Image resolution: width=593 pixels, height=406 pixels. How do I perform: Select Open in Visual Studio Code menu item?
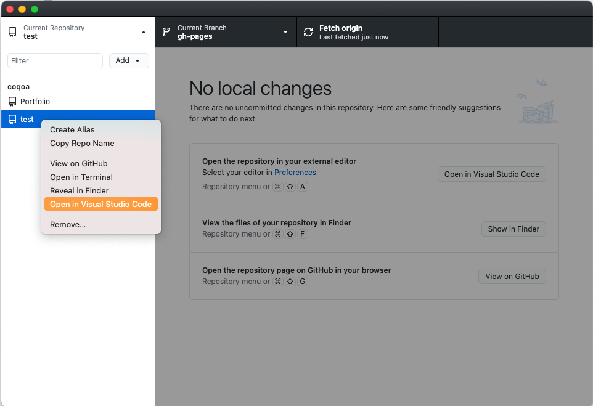click(x=101, y=204)
